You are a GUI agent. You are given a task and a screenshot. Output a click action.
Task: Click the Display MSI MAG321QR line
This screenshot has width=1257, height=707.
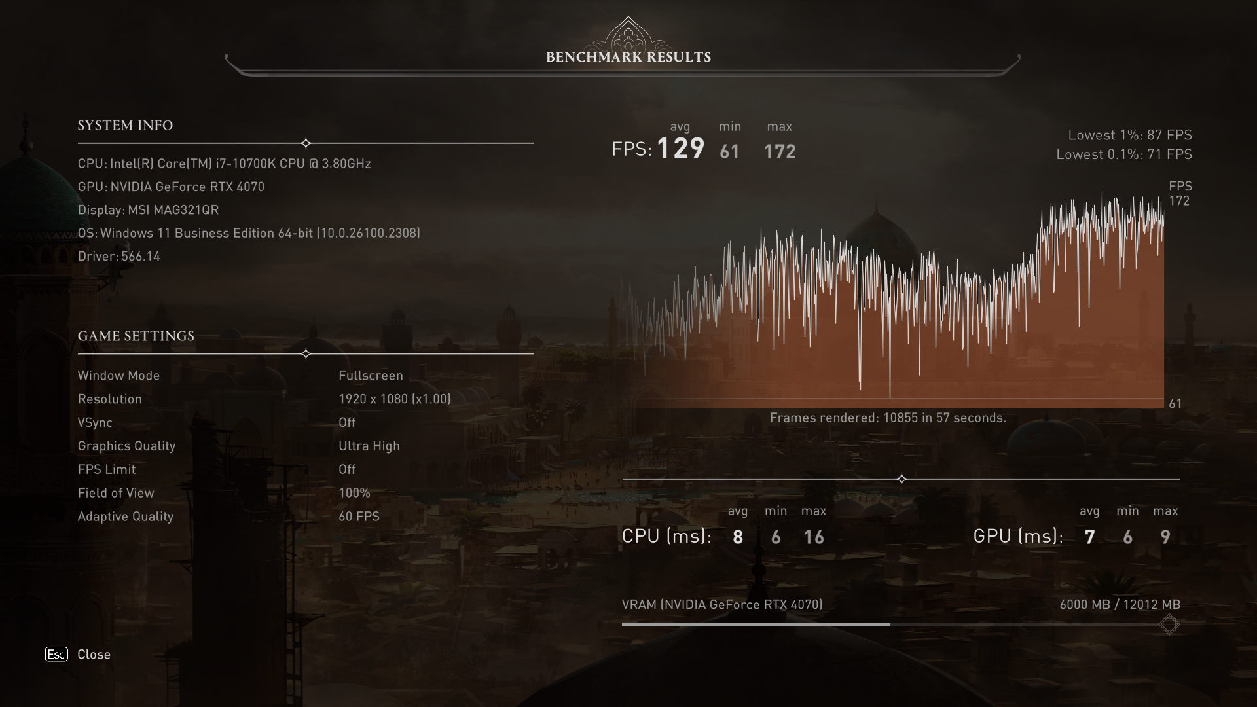pyautogui.click(x=148, y=210)
